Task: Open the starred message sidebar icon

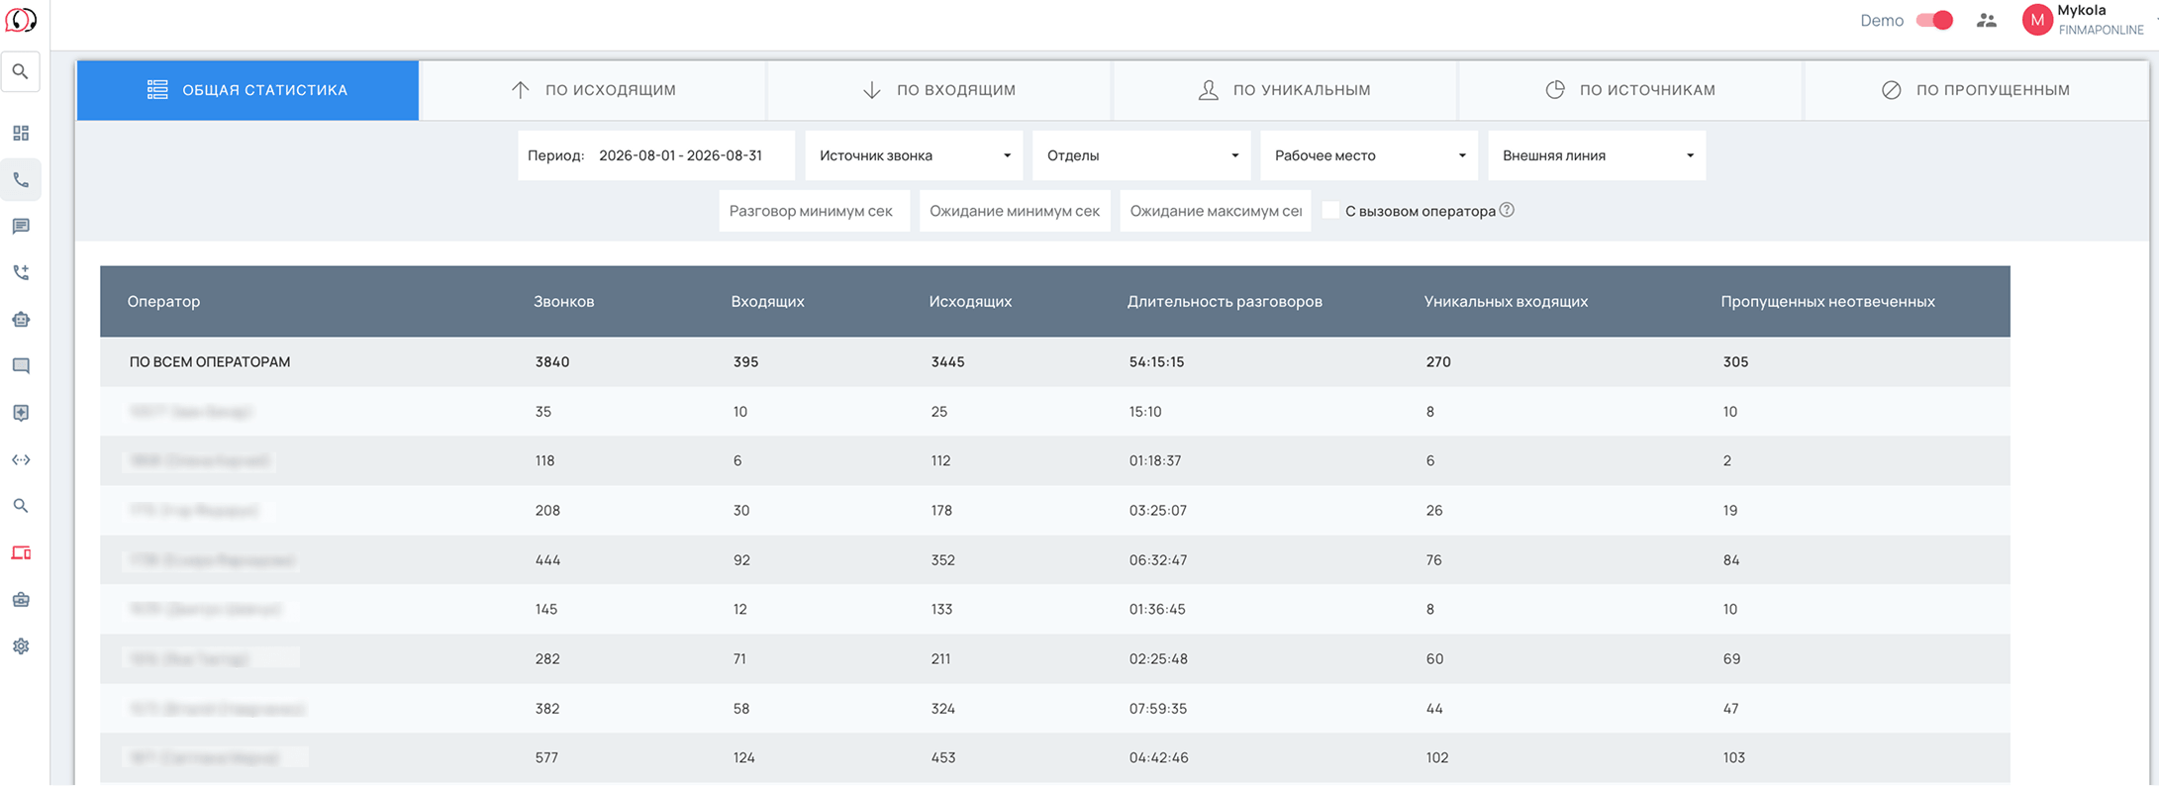Action: 21,413
